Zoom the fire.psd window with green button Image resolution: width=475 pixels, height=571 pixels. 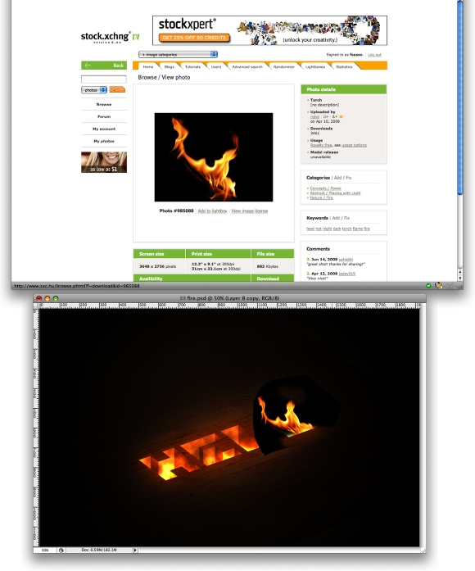pyautogui.click(x=56, y=298)
